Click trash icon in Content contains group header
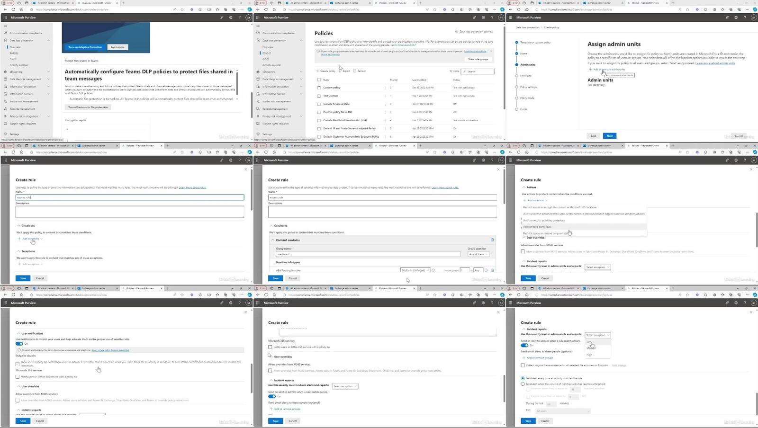758x428 pixels. pyautogui.click(x=492, y=240)
